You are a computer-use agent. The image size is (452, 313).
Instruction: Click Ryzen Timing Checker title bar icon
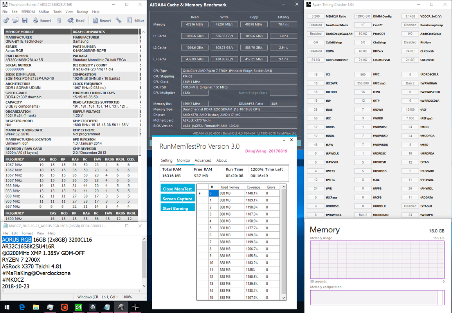pos(309,4)
